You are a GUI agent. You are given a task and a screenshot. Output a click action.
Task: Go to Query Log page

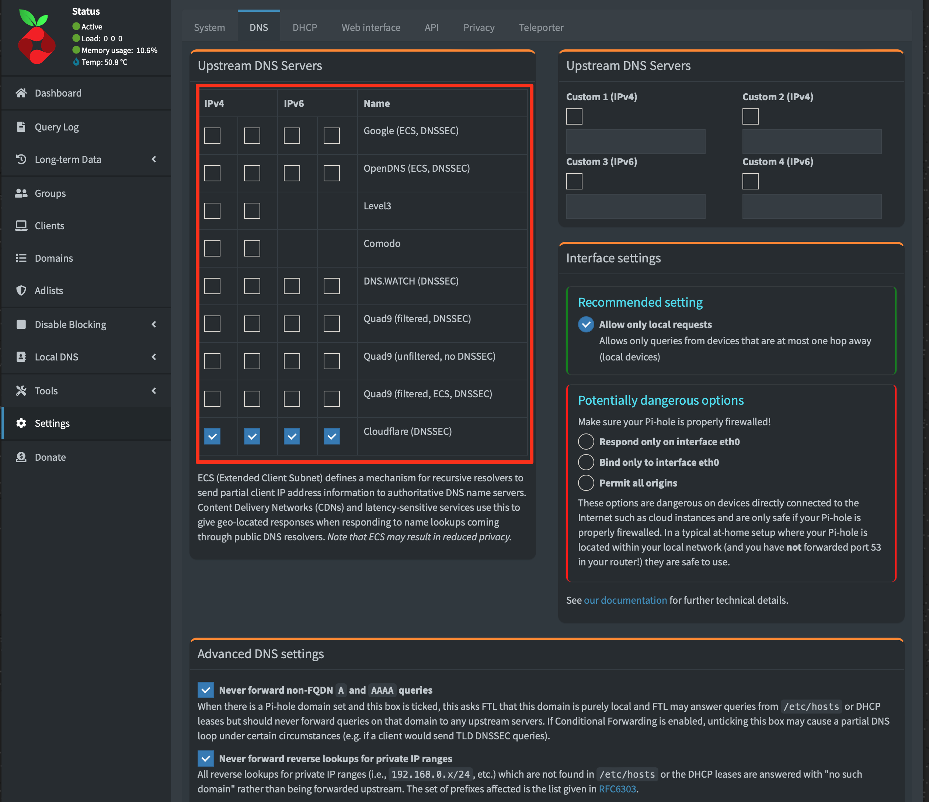tap(57, 127)
